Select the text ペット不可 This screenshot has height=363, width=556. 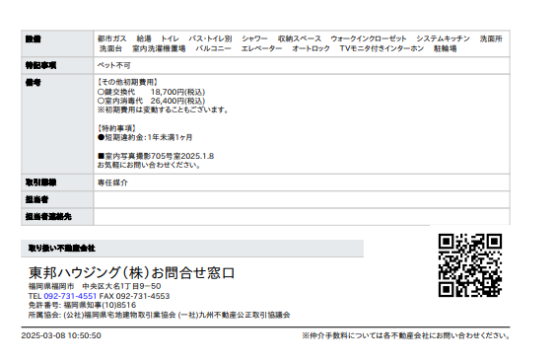[114, 66]
